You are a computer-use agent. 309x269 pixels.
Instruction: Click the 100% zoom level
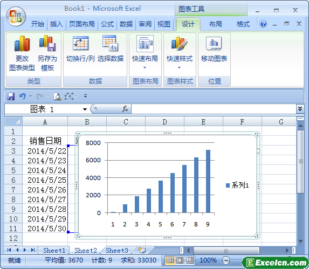pyautogui.click(x=208, y=260)
